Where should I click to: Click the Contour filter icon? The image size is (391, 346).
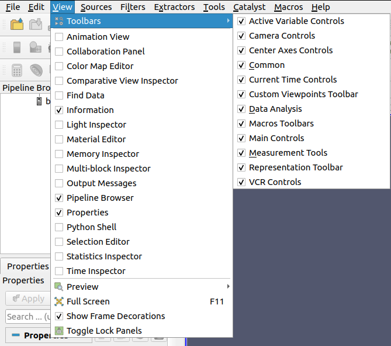point(36,70)
